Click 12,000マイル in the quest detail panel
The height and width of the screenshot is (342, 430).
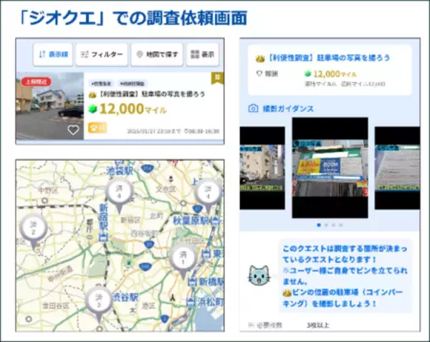(335, 74)
